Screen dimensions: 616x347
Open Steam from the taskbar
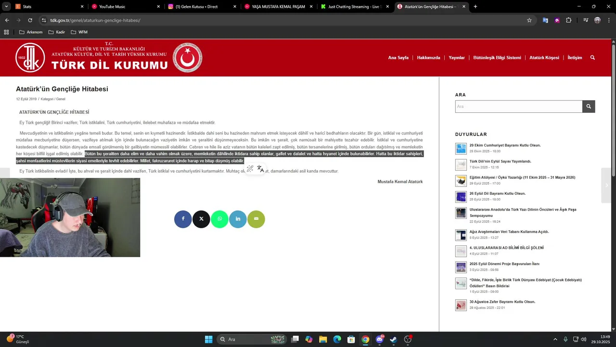coord(393,339)
